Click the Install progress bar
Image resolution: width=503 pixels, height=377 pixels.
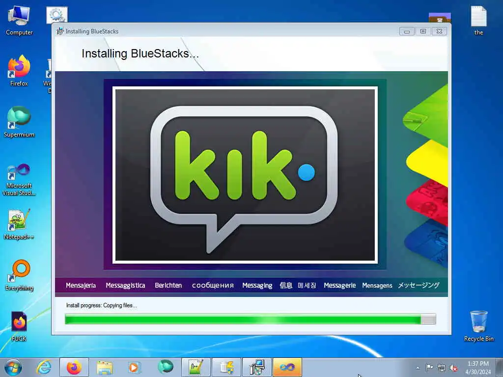[x=250, y=319]
